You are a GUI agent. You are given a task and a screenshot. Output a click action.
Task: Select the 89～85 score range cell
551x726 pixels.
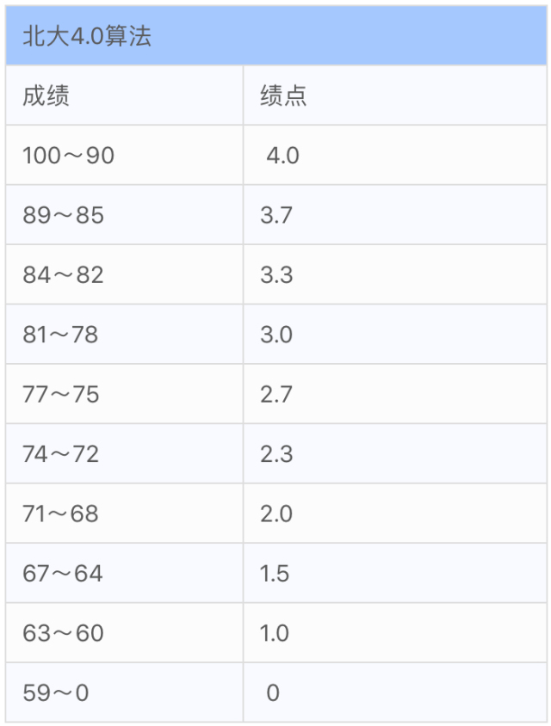pos(124,215)
